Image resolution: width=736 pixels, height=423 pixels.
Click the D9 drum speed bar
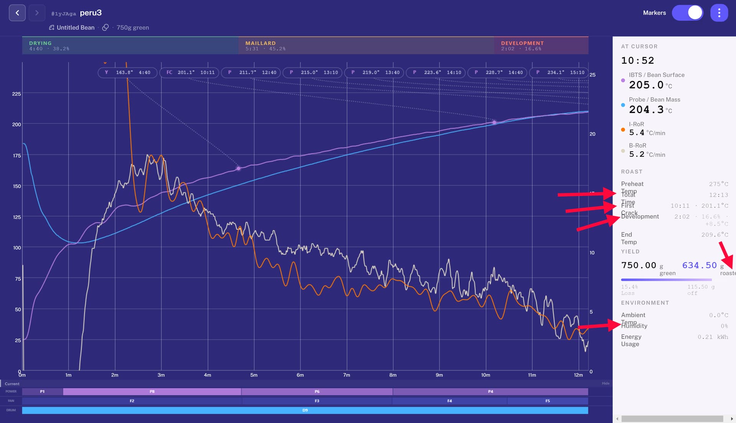(x=305, y=410)
